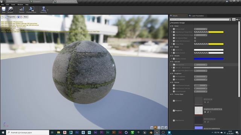Collapse the Parameter Groups section
This screenshot has height=135, width=241.
point(171,23)
